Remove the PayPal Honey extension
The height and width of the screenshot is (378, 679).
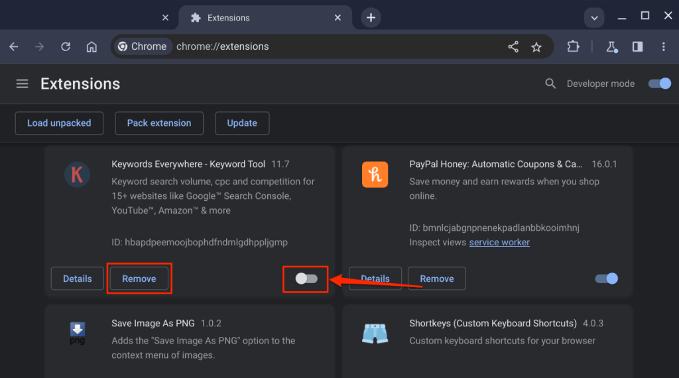click(x=437, y=279)
